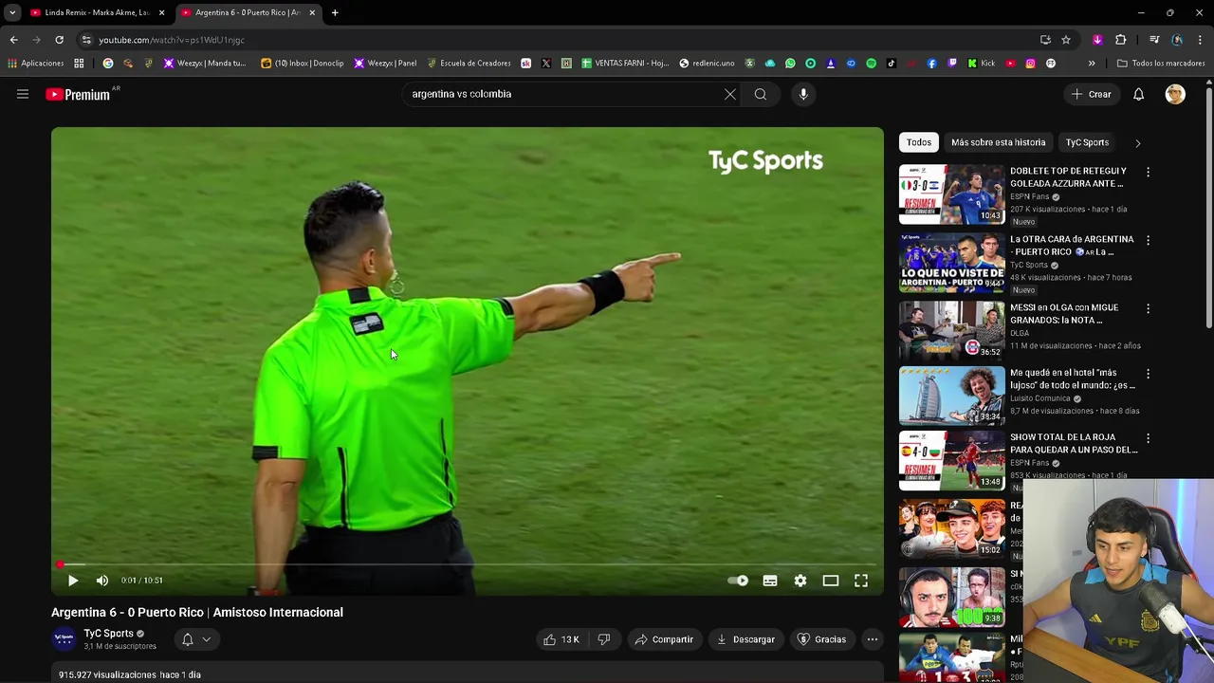Open Todos los marcadores folder
The width and height of the screenshot is (1214, 683).
[x=1161, y=64]
